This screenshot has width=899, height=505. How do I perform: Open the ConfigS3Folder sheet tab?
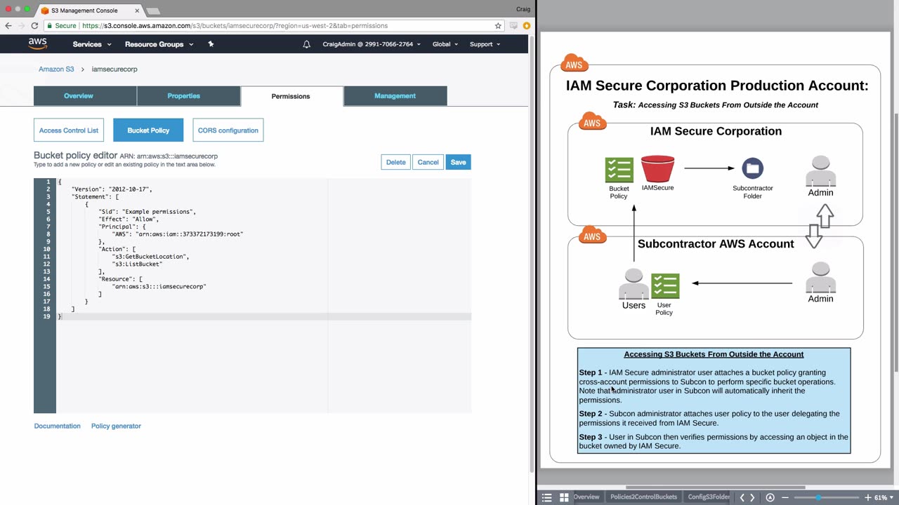pos(709,497)
